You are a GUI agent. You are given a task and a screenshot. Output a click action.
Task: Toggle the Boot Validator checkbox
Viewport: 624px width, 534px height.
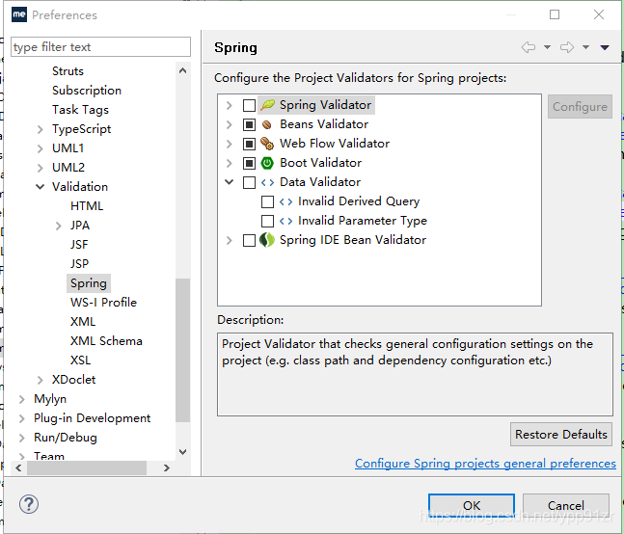click(x=249, y=163)
